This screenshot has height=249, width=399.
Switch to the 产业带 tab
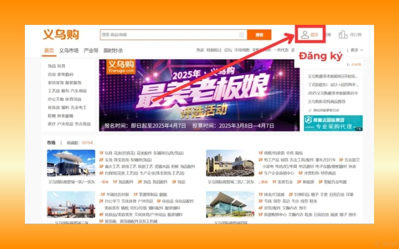[x=91, y=50]
